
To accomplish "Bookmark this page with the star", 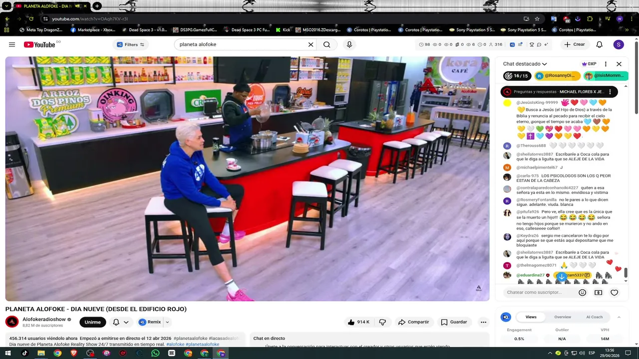I will [x=537, y=19].
